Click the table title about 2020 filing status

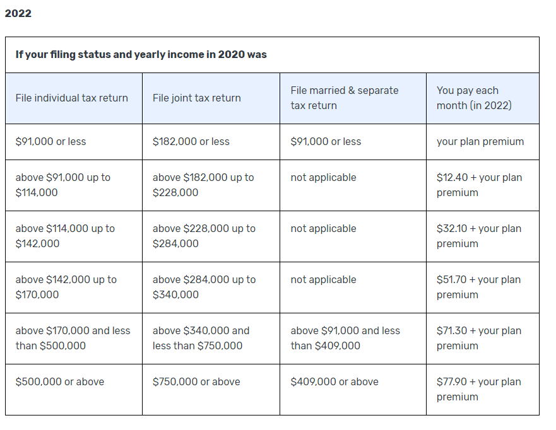click(141, 54)
